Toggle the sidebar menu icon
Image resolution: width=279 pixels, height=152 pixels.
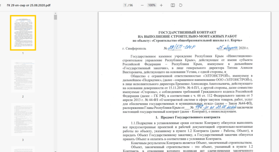(0, 5)
